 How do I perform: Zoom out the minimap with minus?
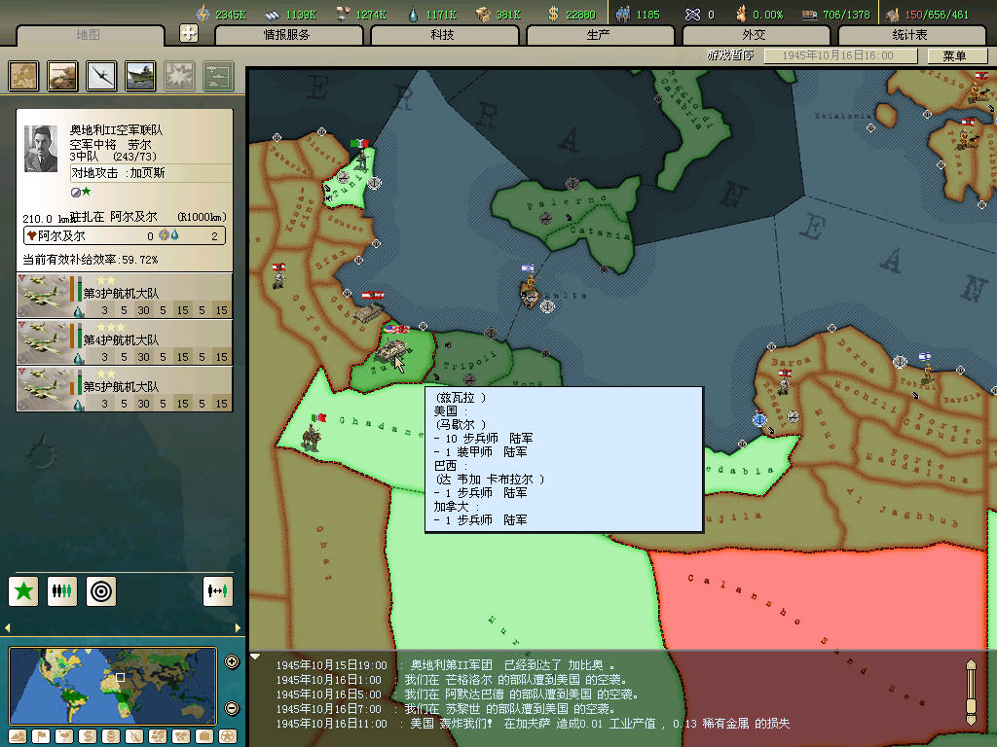click(x=232, y=708)
